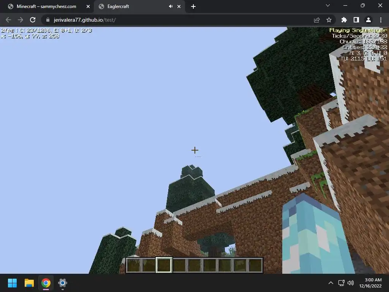This screenshot has height=292, width=389.
Task: Select the highlighted third hotbar slot
Action: tap(164, 265)
